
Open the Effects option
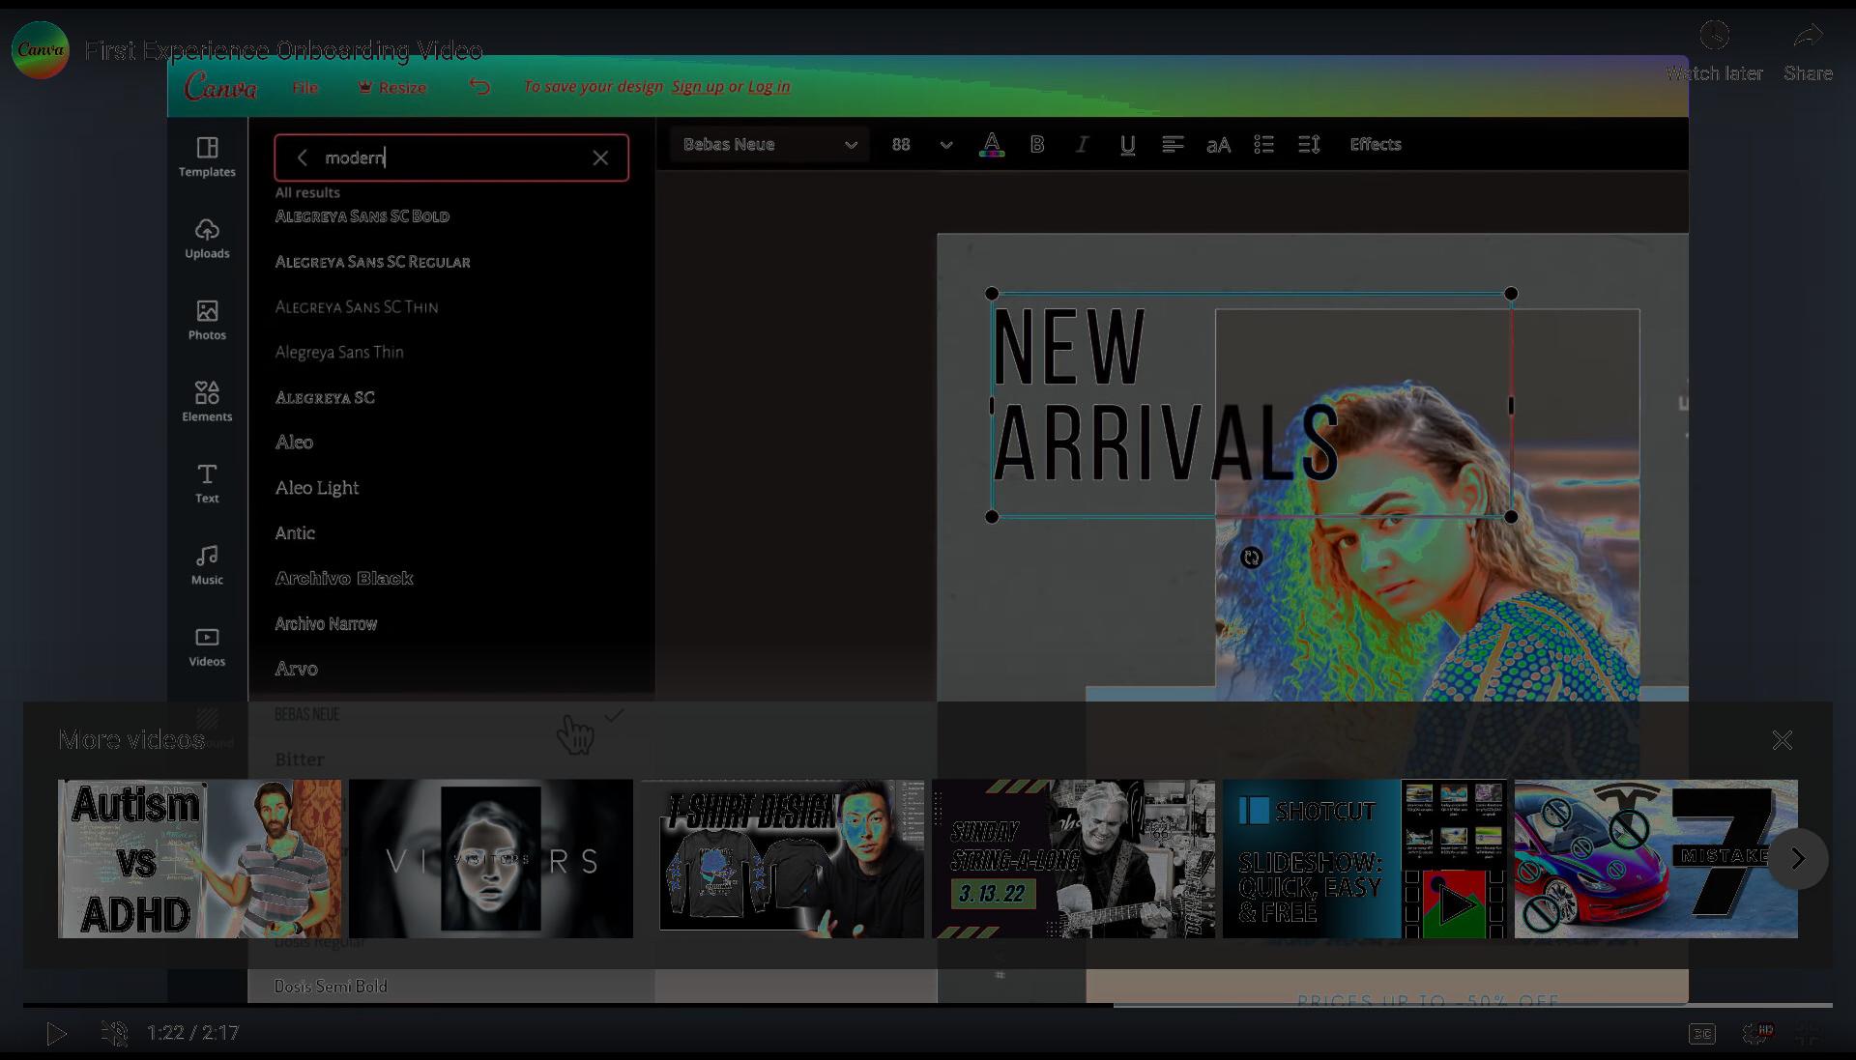(1376, 145)
